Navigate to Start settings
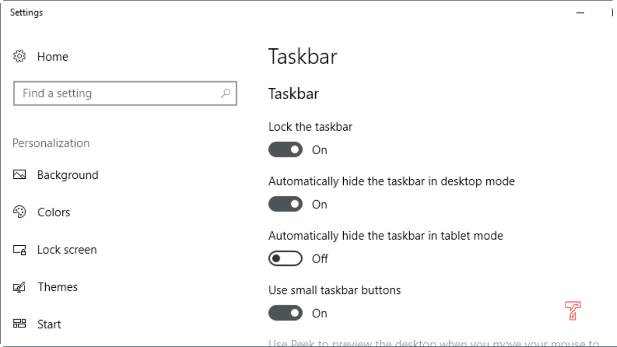Image resolution: width=617 pixels, height=347 pixels. (x=49, y=324)
